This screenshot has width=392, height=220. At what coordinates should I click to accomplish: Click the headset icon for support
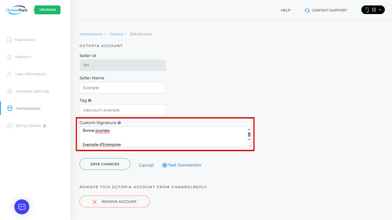tap(307, 10)
